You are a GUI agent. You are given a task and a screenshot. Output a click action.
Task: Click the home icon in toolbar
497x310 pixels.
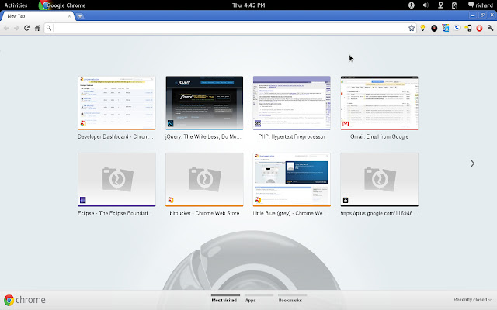[37, 28]
